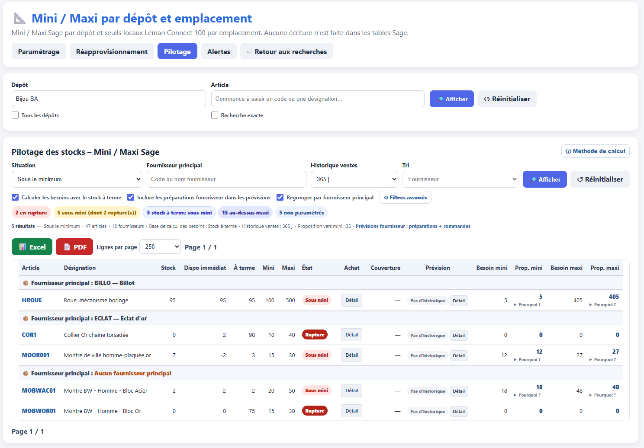The height and width of the screenshot is (448, 644).
Task: Open the HROUE article link
Action: (x=32, y=300)
